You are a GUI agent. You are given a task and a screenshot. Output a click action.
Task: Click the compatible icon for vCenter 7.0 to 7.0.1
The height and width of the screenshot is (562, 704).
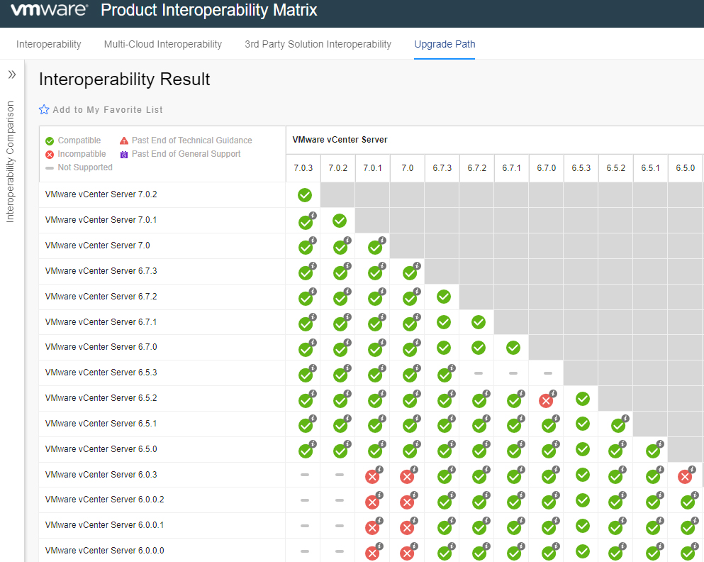tap(375, 247)
